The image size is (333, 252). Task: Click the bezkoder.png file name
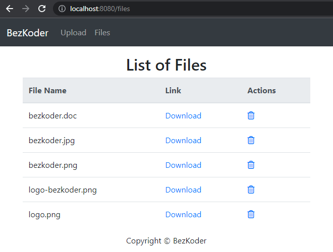(x=53, y=165)
